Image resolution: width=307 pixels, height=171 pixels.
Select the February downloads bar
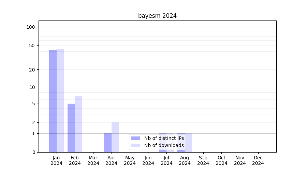(x=78, y=124)
